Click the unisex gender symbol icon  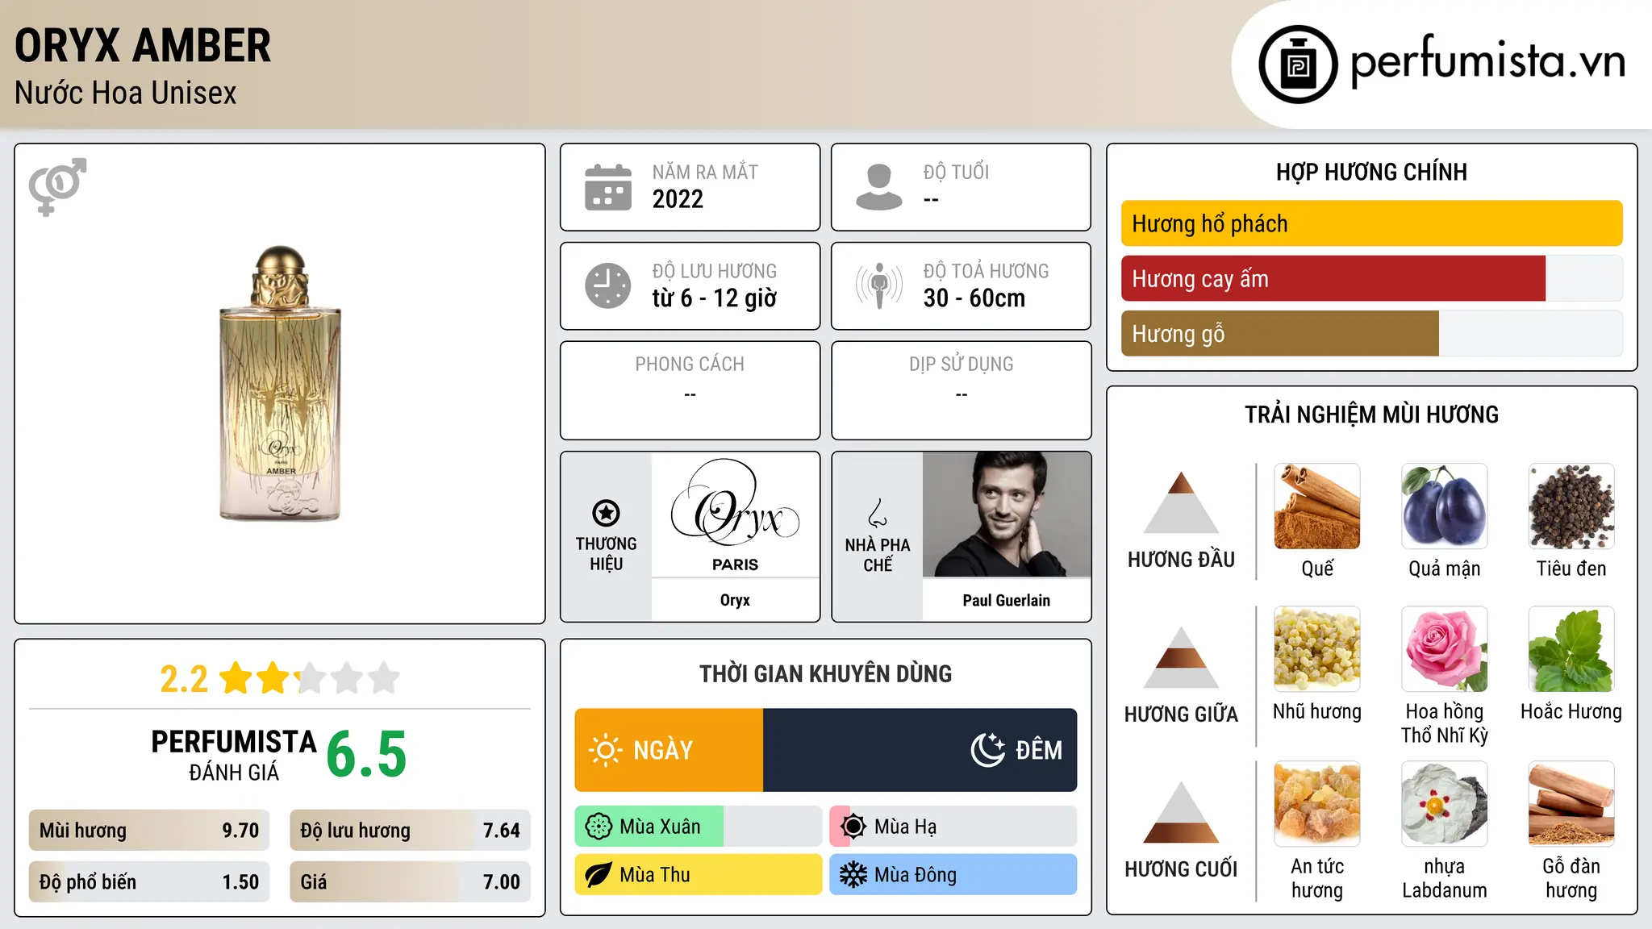[57, 187]
